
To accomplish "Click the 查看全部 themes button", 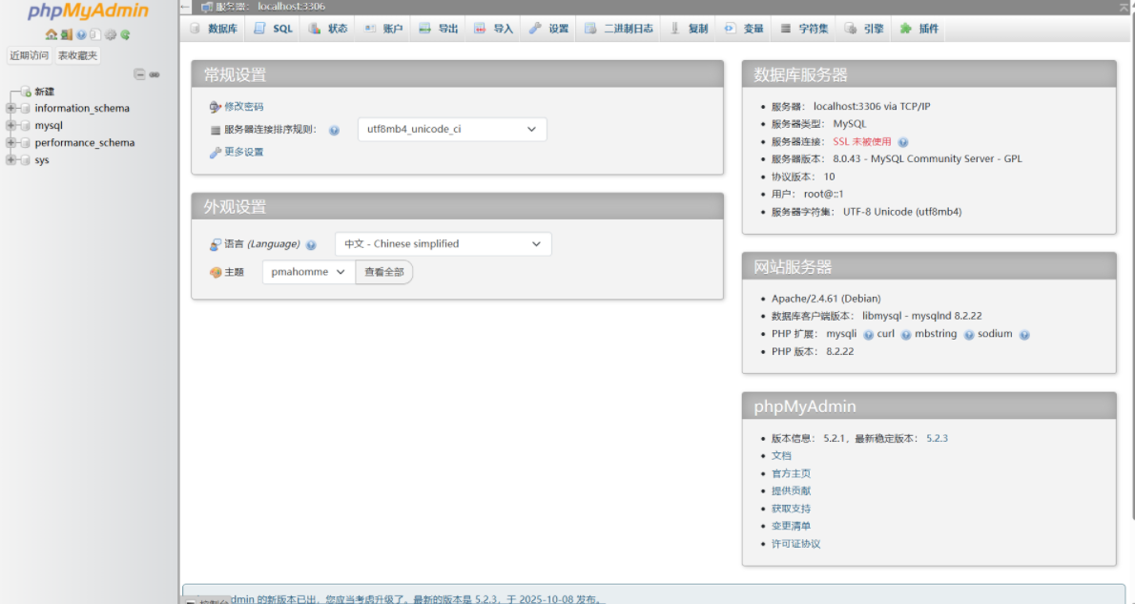I will (x=383, y=272).
